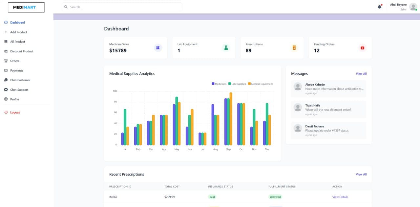Open the notifications bell icon
The image size is (420, 207).
[380, 6]
